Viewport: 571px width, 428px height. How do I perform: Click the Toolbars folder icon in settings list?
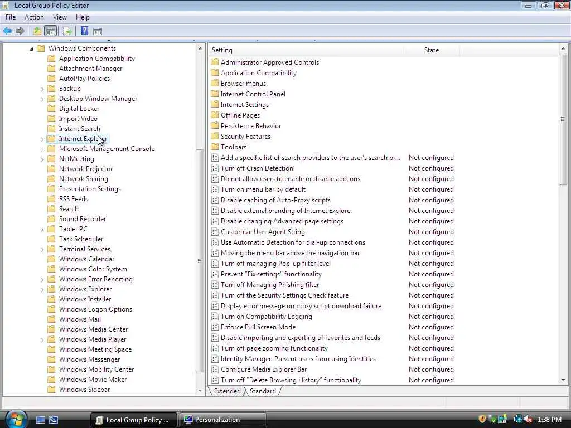215,147
